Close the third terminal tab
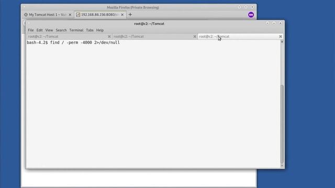This screenshot has width=335, height=188. 281,37
